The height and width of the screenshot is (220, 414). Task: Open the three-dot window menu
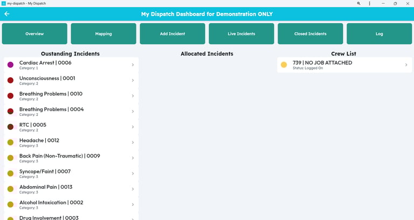tap(369, 3)
